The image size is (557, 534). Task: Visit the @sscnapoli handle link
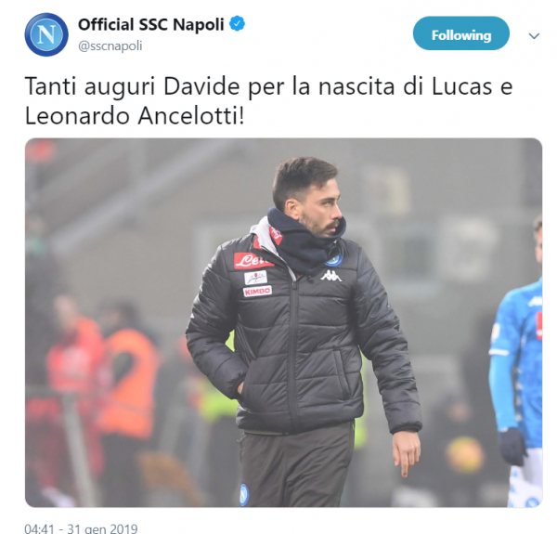click(x=110, y=46)
